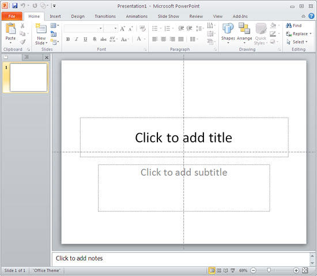
Task: Click the Reset slide icon
Action: tap(54, 34)
